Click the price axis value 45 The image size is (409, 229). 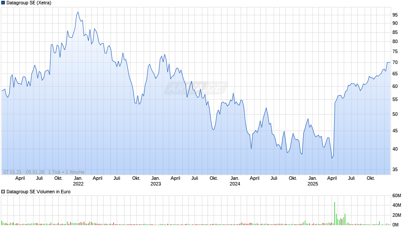[395, 131]
